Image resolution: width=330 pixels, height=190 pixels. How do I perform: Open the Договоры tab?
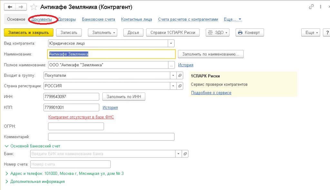pos(67,19)
